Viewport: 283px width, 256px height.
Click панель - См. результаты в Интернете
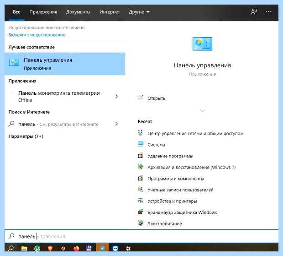pos(58,124)
